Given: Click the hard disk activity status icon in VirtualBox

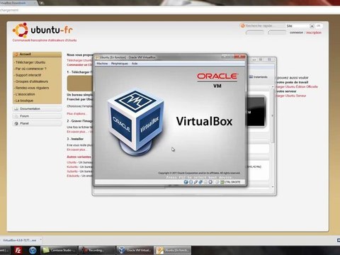Looking at the screenshot, I should coord(186,182).
